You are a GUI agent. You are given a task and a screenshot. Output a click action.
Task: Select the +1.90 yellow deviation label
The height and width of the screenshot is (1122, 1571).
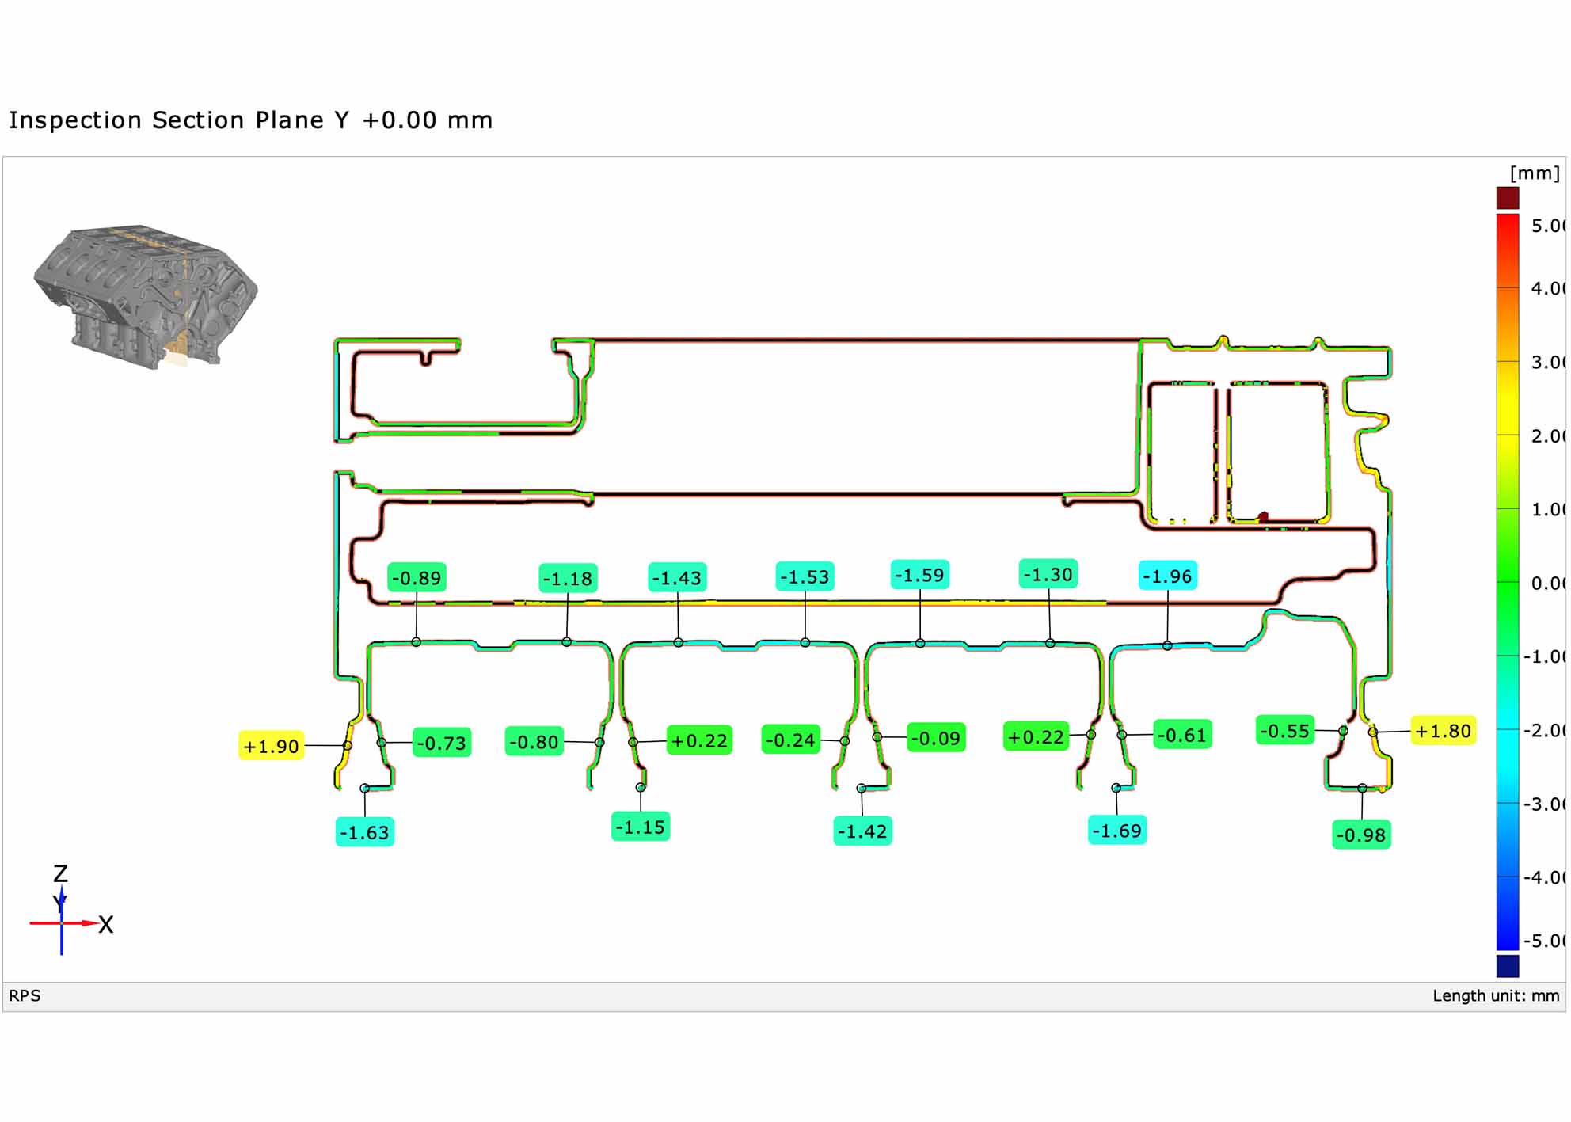point(272,746)
